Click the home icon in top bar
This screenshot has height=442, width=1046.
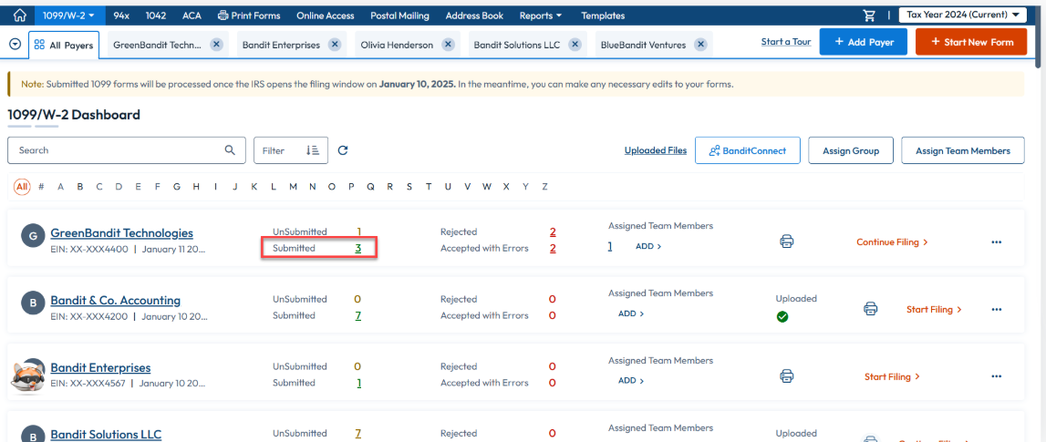[19, 15]
